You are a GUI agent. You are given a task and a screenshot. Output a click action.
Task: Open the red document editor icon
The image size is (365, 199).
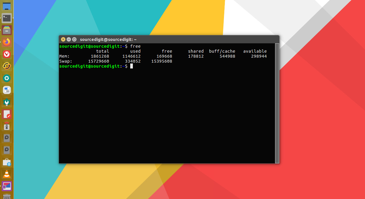click(x=6, y=114)
